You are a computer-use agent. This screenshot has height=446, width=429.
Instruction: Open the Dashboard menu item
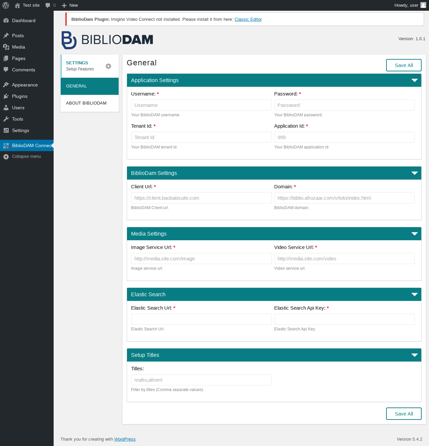click(x=27, y=20)
